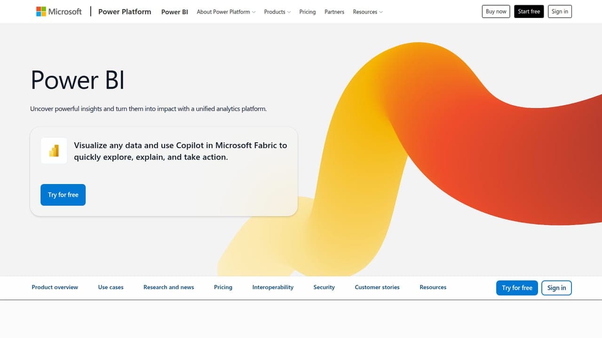Open the Partners navigation link

(334, 12)
